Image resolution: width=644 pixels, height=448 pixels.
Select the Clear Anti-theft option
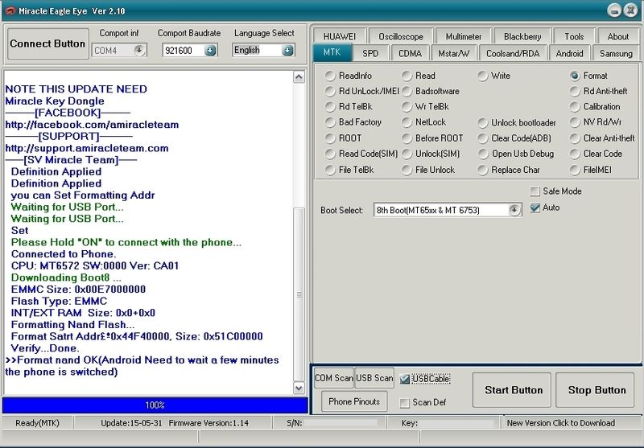(x=602, y=138)
